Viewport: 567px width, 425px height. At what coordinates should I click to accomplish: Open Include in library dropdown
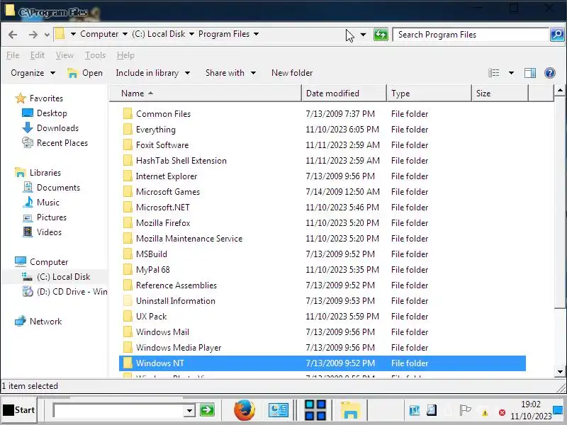click(x=153, y=73)
